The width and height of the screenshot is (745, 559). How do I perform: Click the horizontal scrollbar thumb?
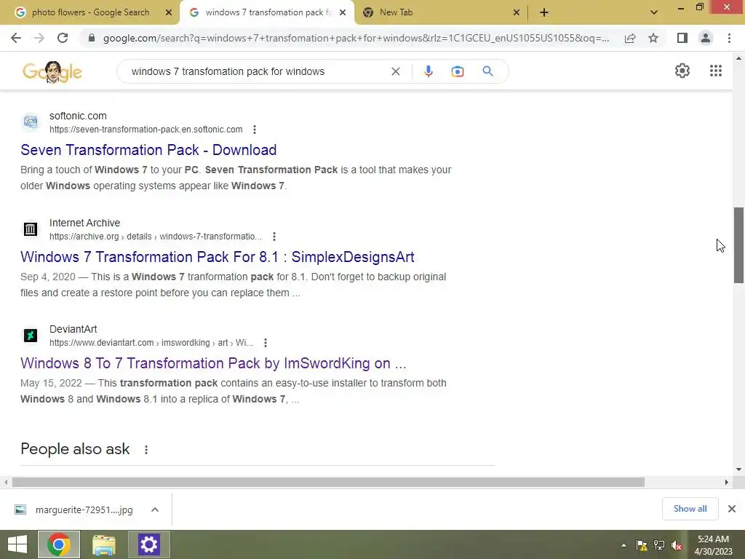[x=328, y=483]
